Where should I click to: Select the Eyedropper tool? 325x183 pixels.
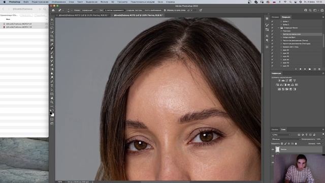[x=52, y=44]
